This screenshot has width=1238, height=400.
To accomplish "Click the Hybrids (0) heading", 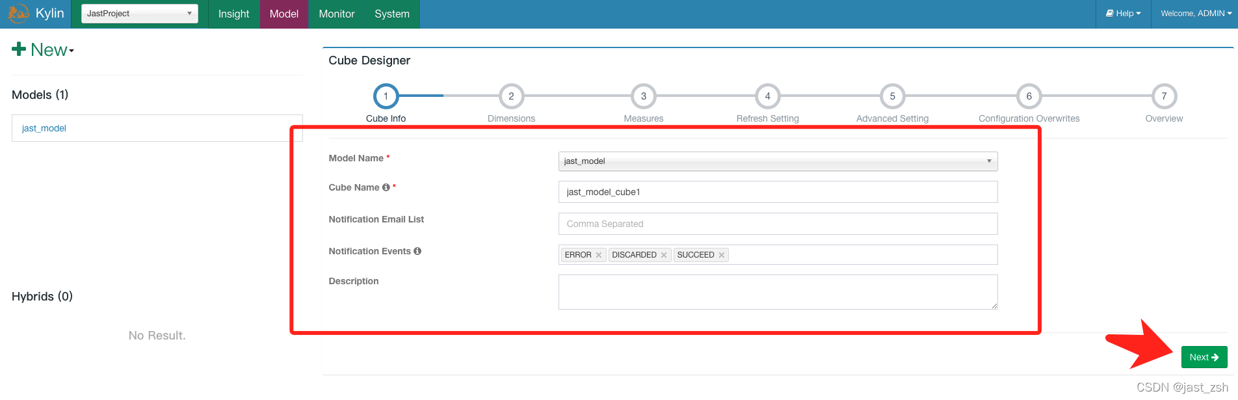I will click(x=42, y=297).
